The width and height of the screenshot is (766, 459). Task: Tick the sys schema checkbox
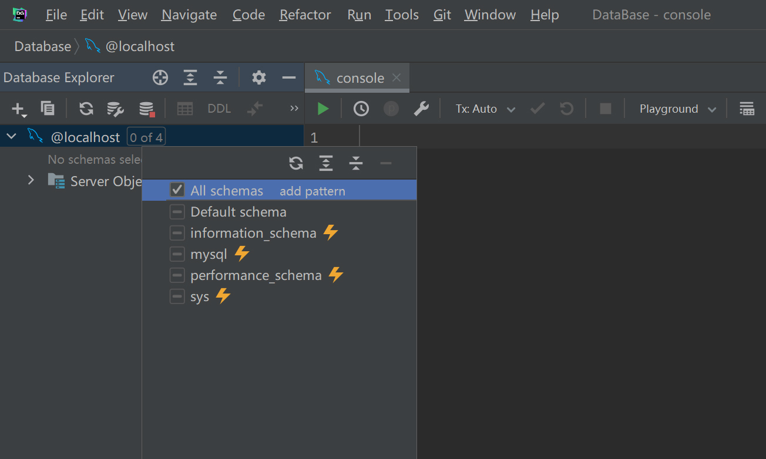[x=177, y=296]
